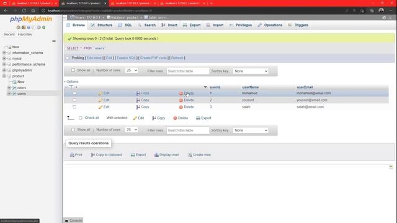
Task: Open the Privileges tab
Action: coord(241,25)
